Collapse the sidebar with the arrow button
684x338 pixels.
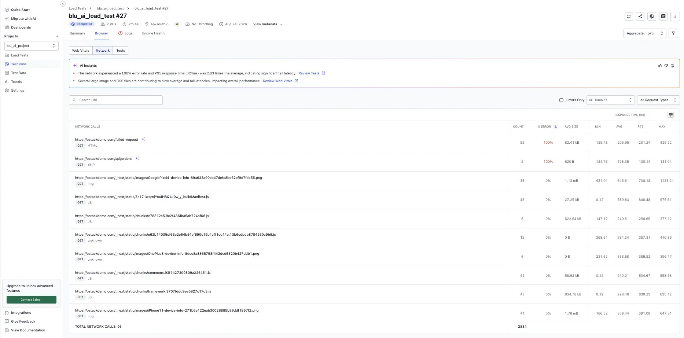(63, 4)
